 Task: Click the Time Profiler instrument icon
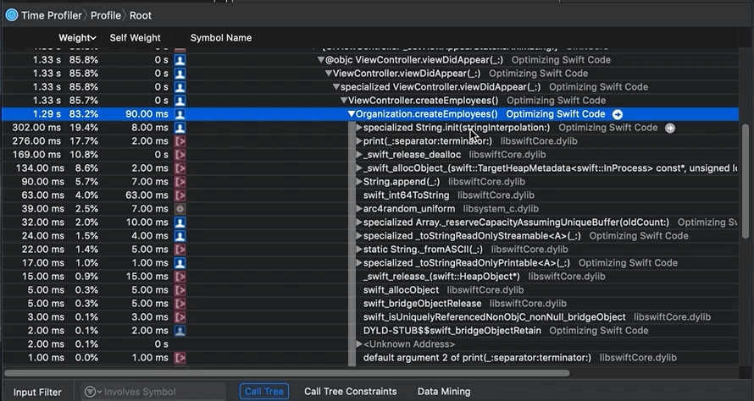click(x=11, y=14)
